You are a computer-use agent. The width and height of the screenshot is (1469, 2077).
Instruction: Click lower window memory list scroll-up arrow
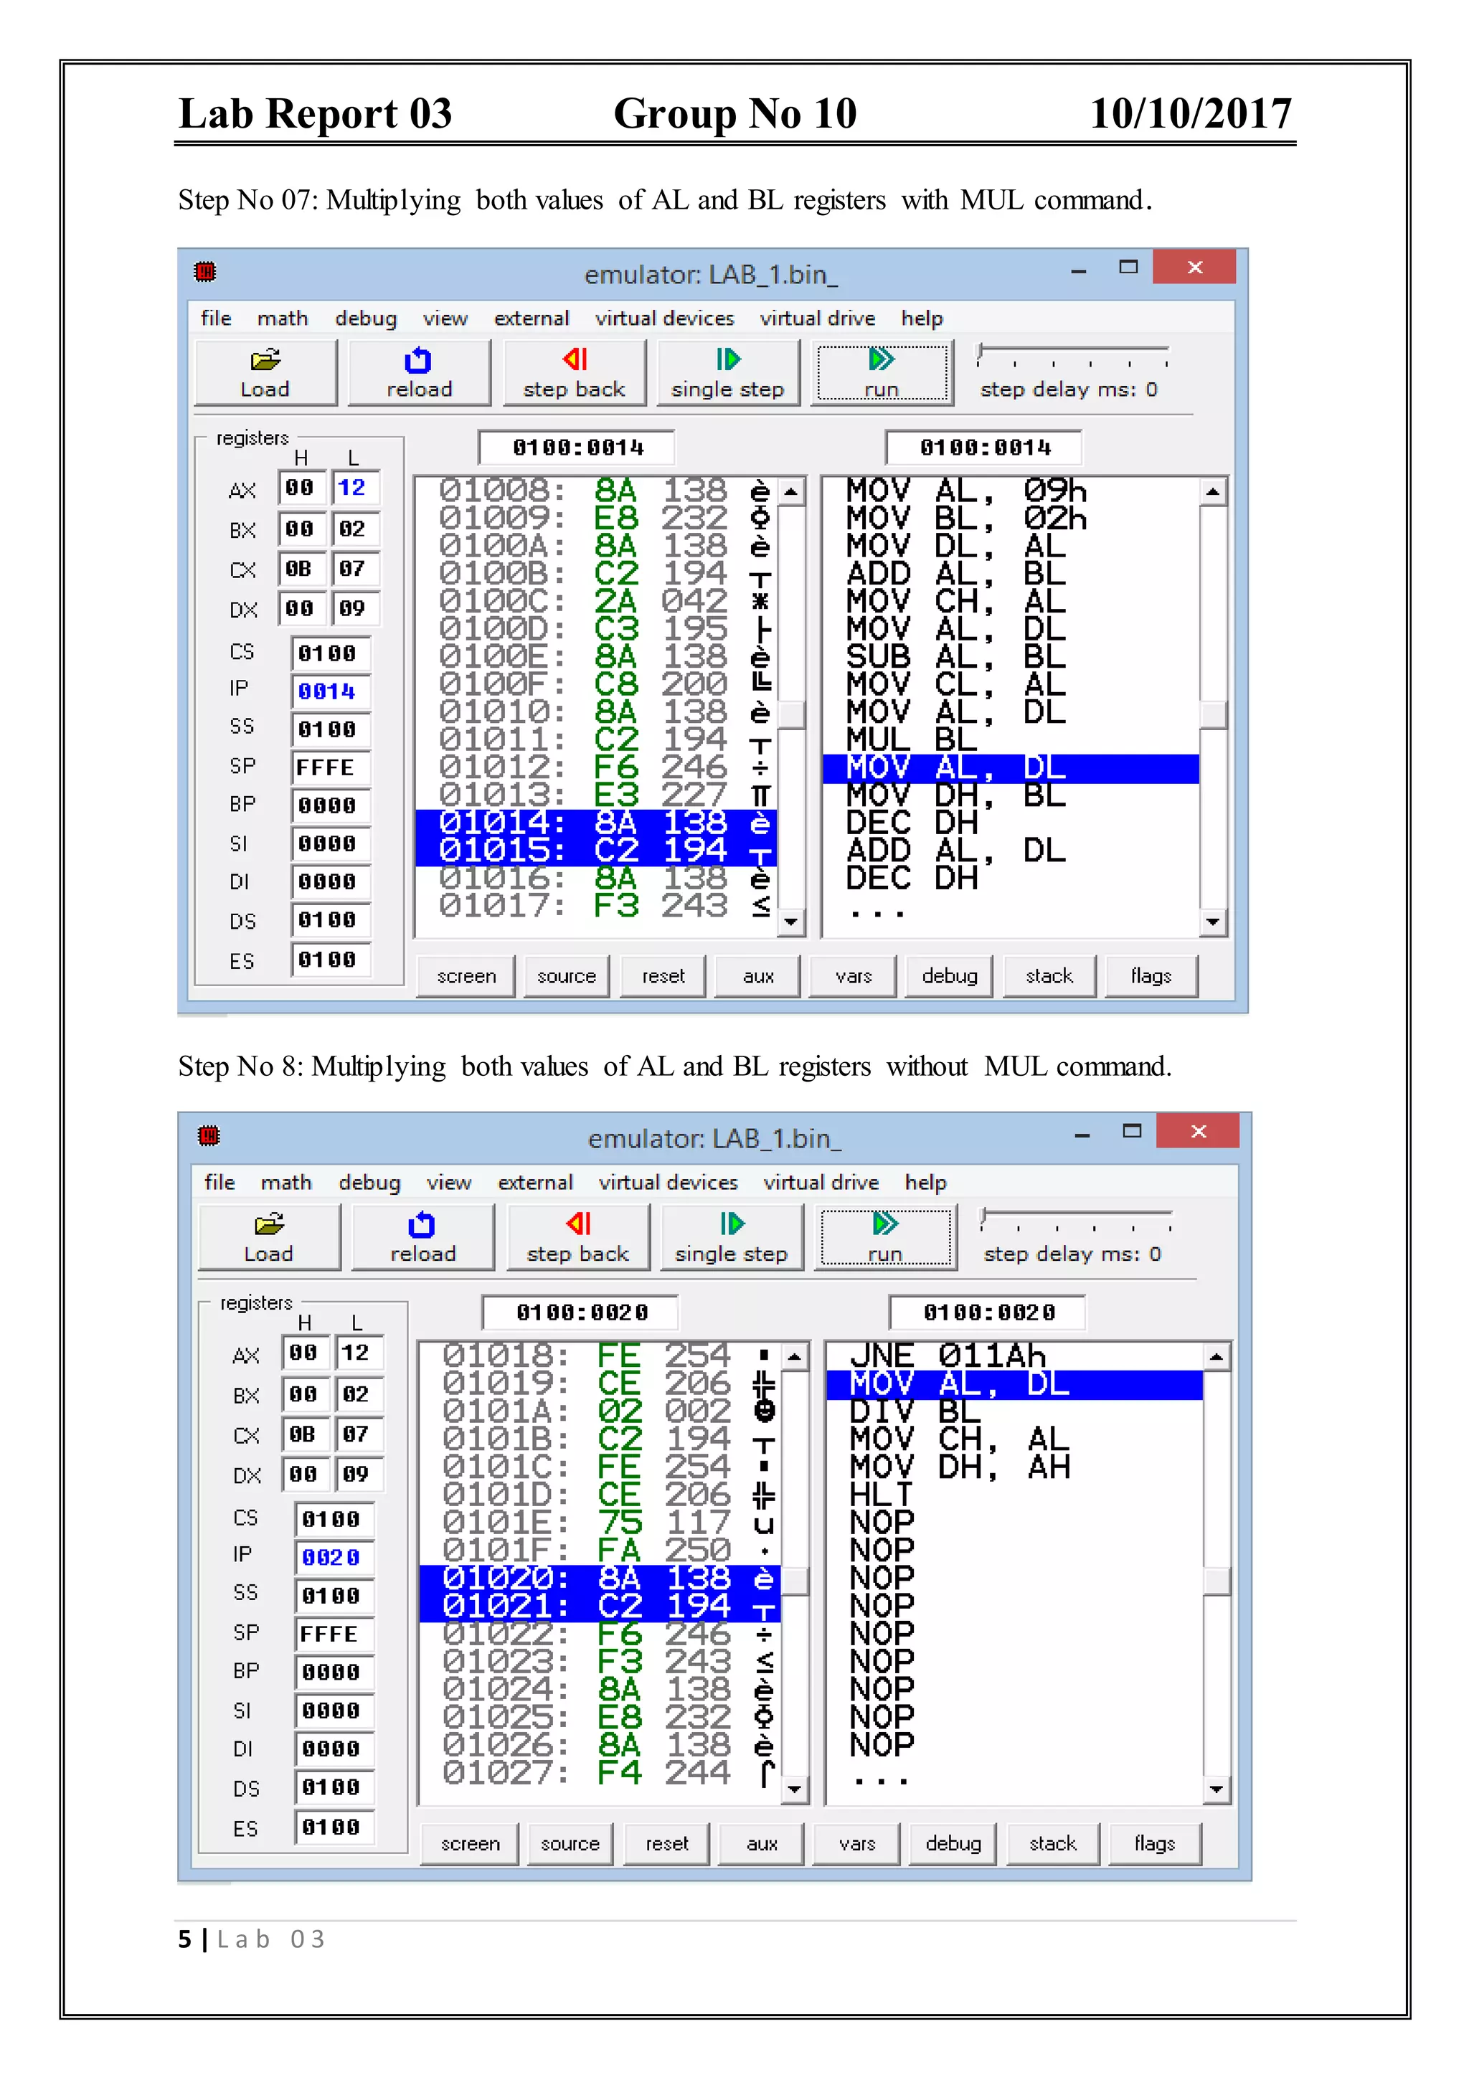[x=795, y=1357]
